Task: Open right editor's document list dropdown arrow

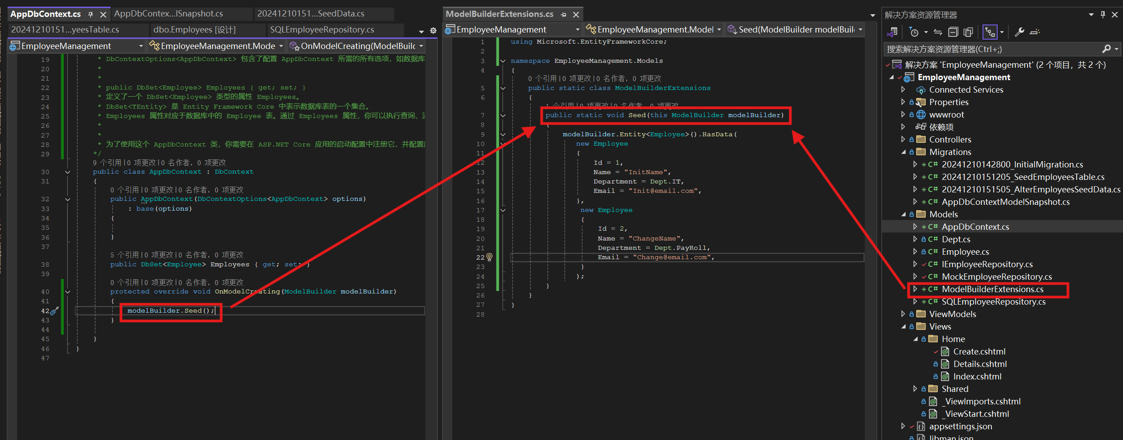Action: pyautogui.click(x=873, y=16)
